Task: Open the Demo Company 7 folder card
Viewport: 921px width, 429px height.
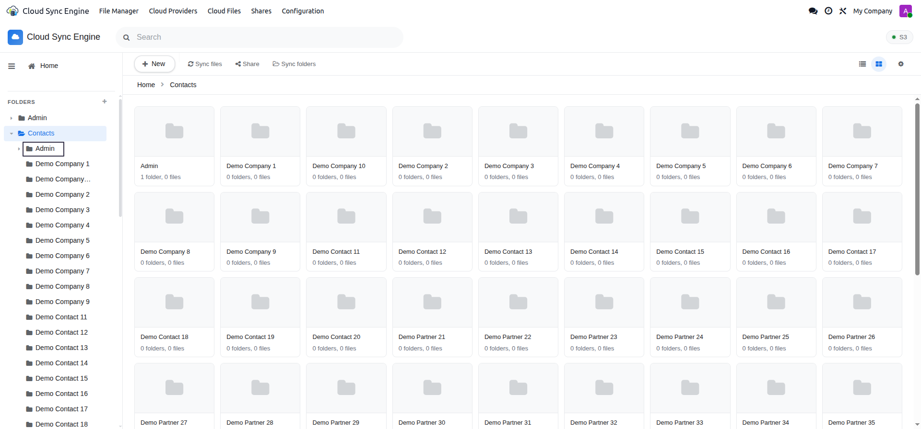Action: click(862, 146)
